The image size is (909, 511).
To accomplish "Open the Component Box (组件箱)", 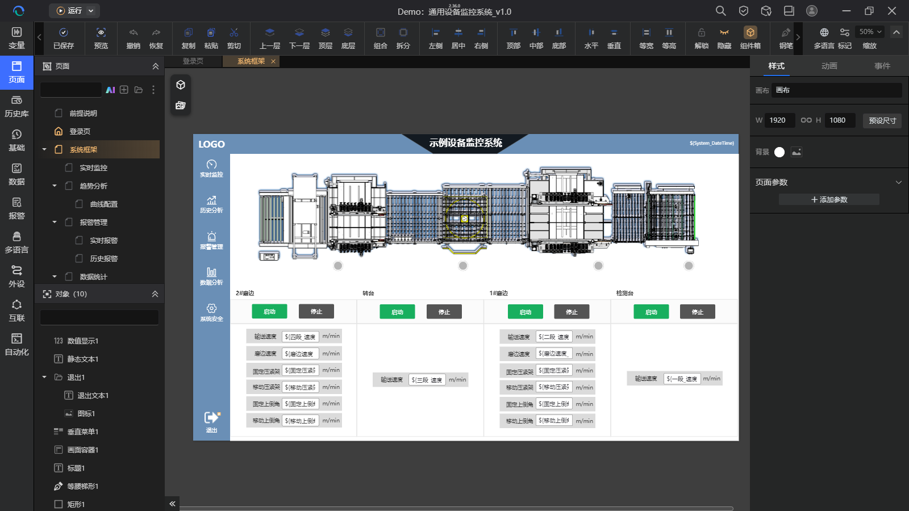I will (x=750, y=38).
